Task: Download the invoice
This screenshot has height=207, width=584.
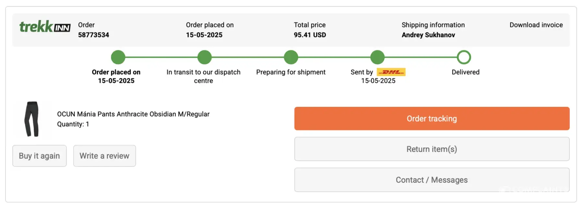Action: coord(536,25)
